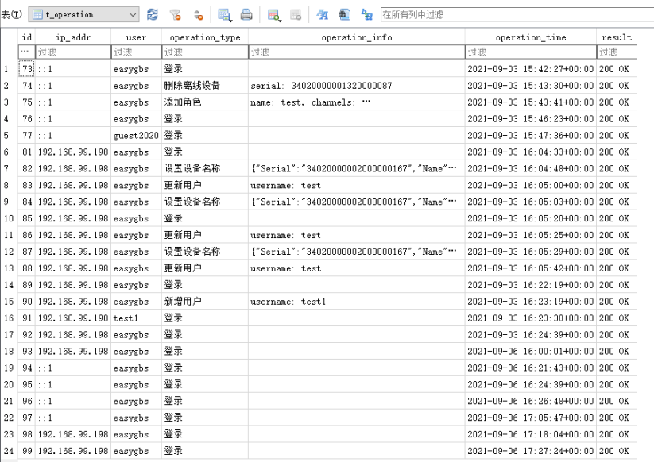Click the id column filter box
This screenshot has height=462, width=654.
(x=27, y=52)
